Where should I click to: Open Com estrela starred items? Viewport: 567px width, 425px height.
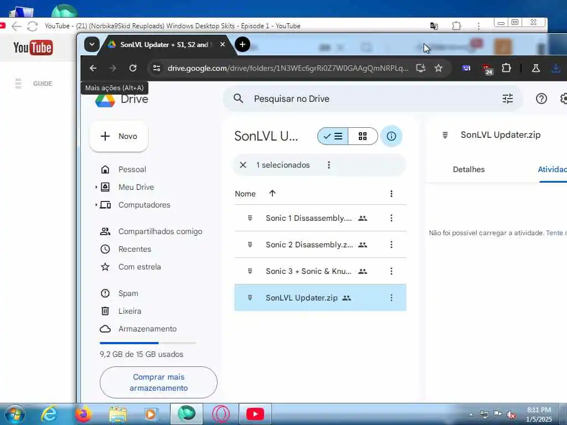[x=140, y=267]
